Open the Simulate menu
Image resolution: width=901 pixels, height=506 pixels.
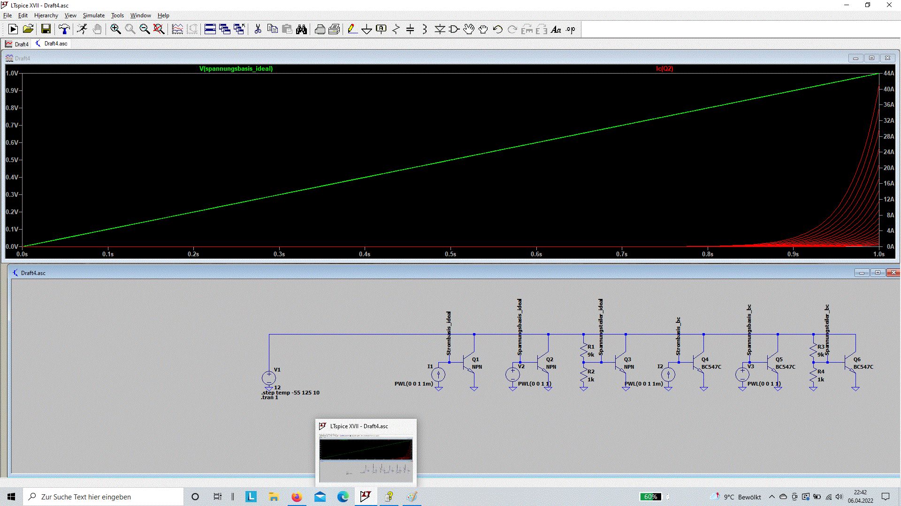coord(94,15)
